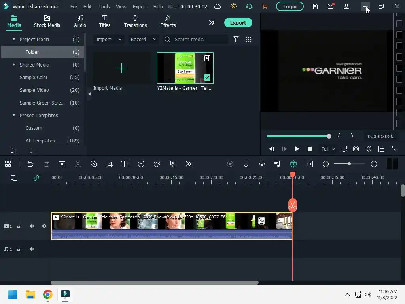Image resolution: width=405 pixels, height=304 pixels.
Task: Click the lightbulb tips icon
Action: (233, 6)
